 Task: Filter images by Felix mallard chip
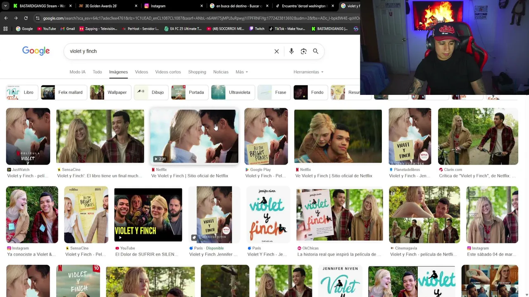click(x=64, y=92)
